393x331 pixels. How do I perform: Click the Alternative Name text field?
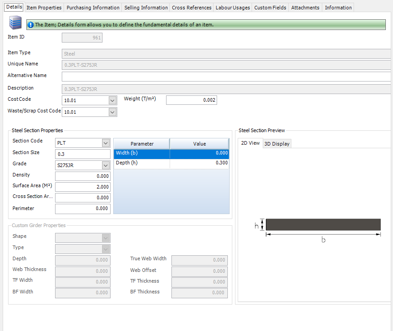[x=227, y=77]
